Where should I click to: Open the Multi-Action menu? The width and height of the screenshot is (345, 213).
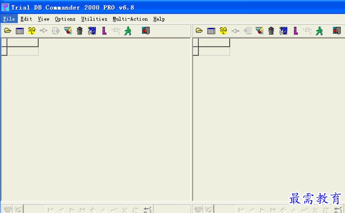tap(130, 19)
